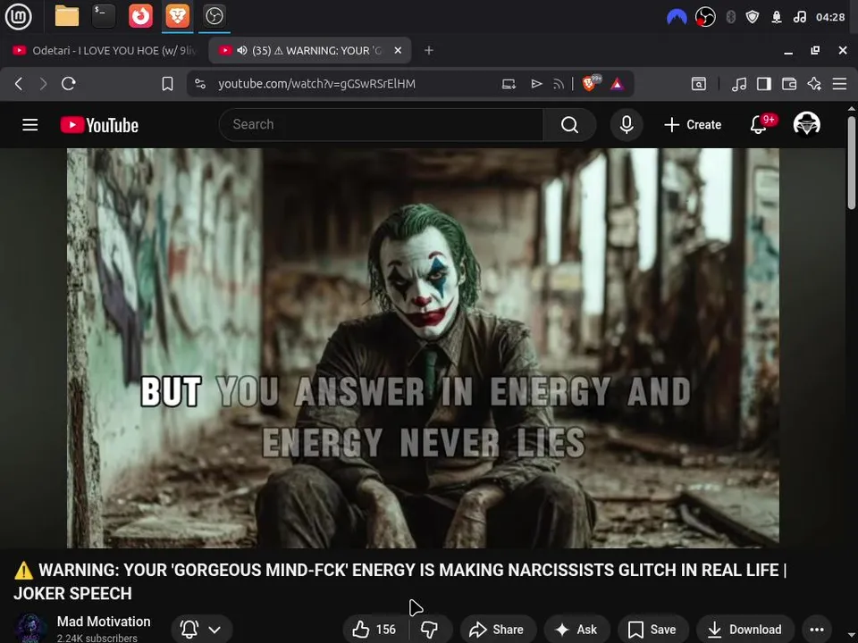Image resolution: width=858 pixels, height=643 pixels.
Task: Expand the subscription notification bell dropdown
Action: 202,630
